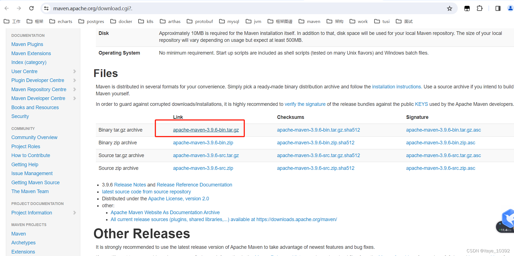Open Getting Maven Source sidebar item
This screenshot has height=256, width=514.
pos(35,183)
